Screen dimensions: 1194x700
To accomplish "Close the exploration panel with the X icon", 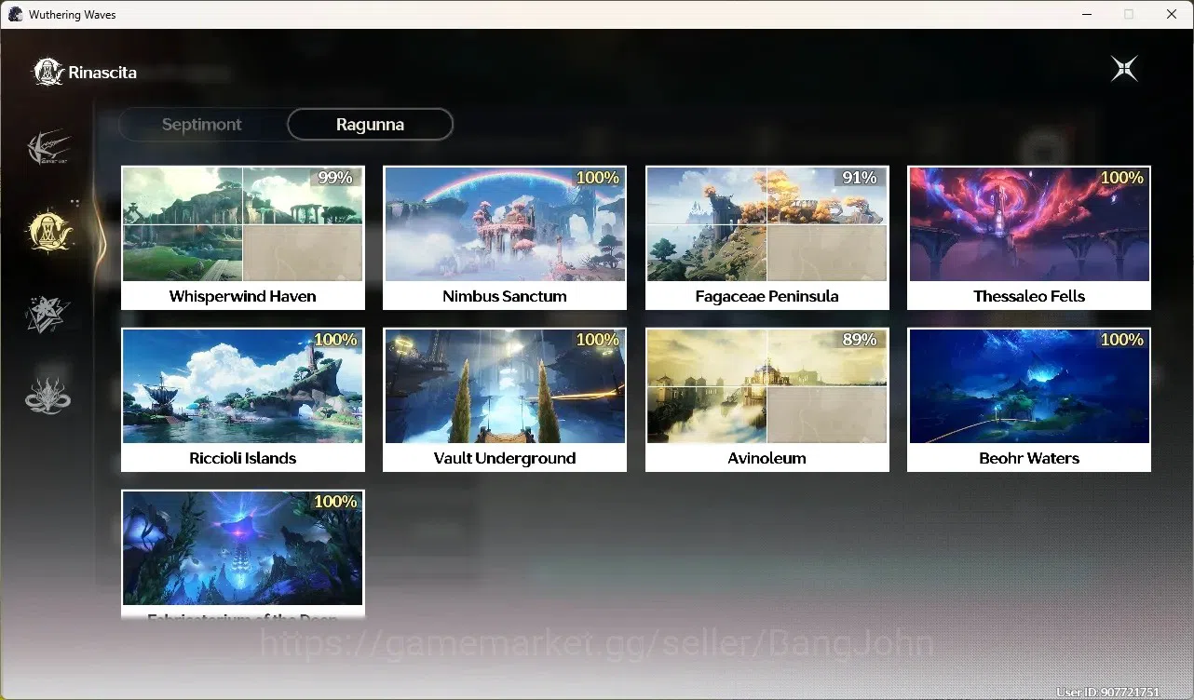I will [1124, 69].
